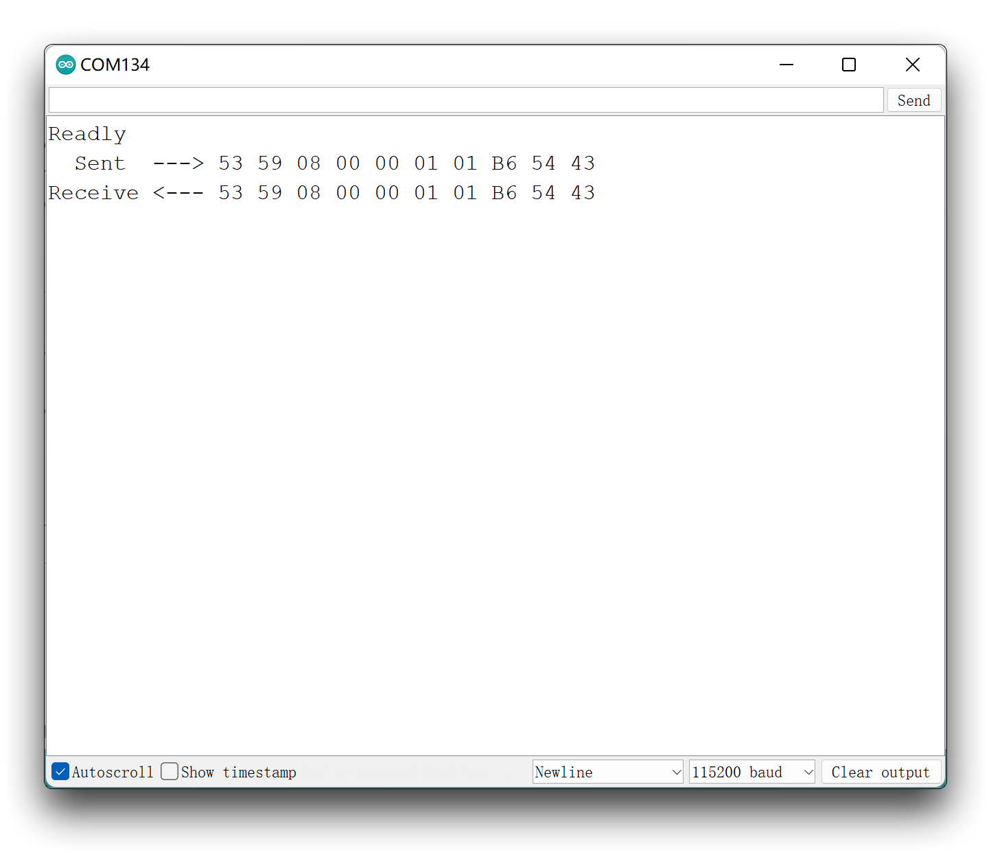Click the '--->' arrow in the Sent line
Image resolution: width=991 pixels, height=855 pixels.
tap(178, 163)
